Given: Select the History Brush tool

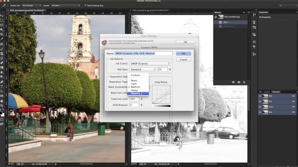Looking at the screenshot, I should point(2,58).
